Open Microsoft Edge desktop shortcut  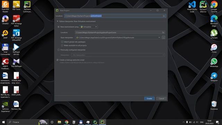tap(214, 21)
